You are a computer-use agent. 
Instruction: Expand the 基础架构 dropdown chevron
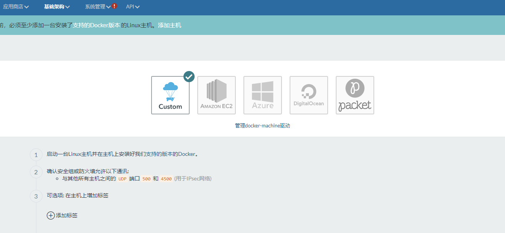[68, 7]
